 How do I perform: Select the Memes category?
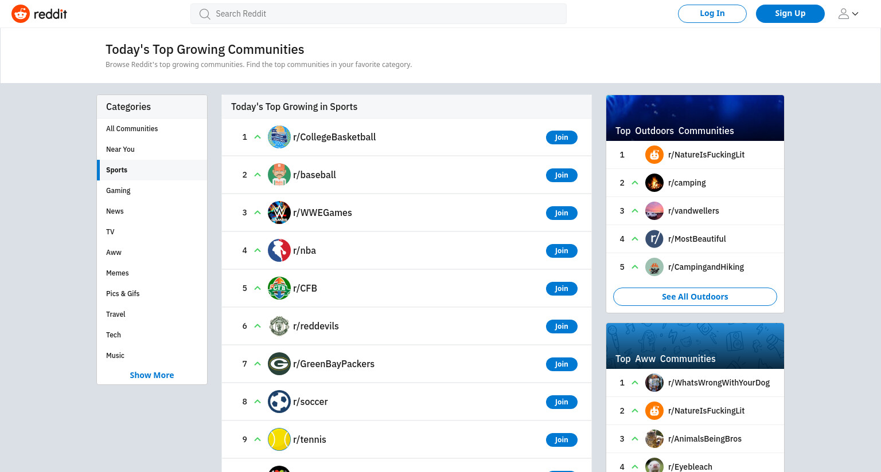click(152, 273)
